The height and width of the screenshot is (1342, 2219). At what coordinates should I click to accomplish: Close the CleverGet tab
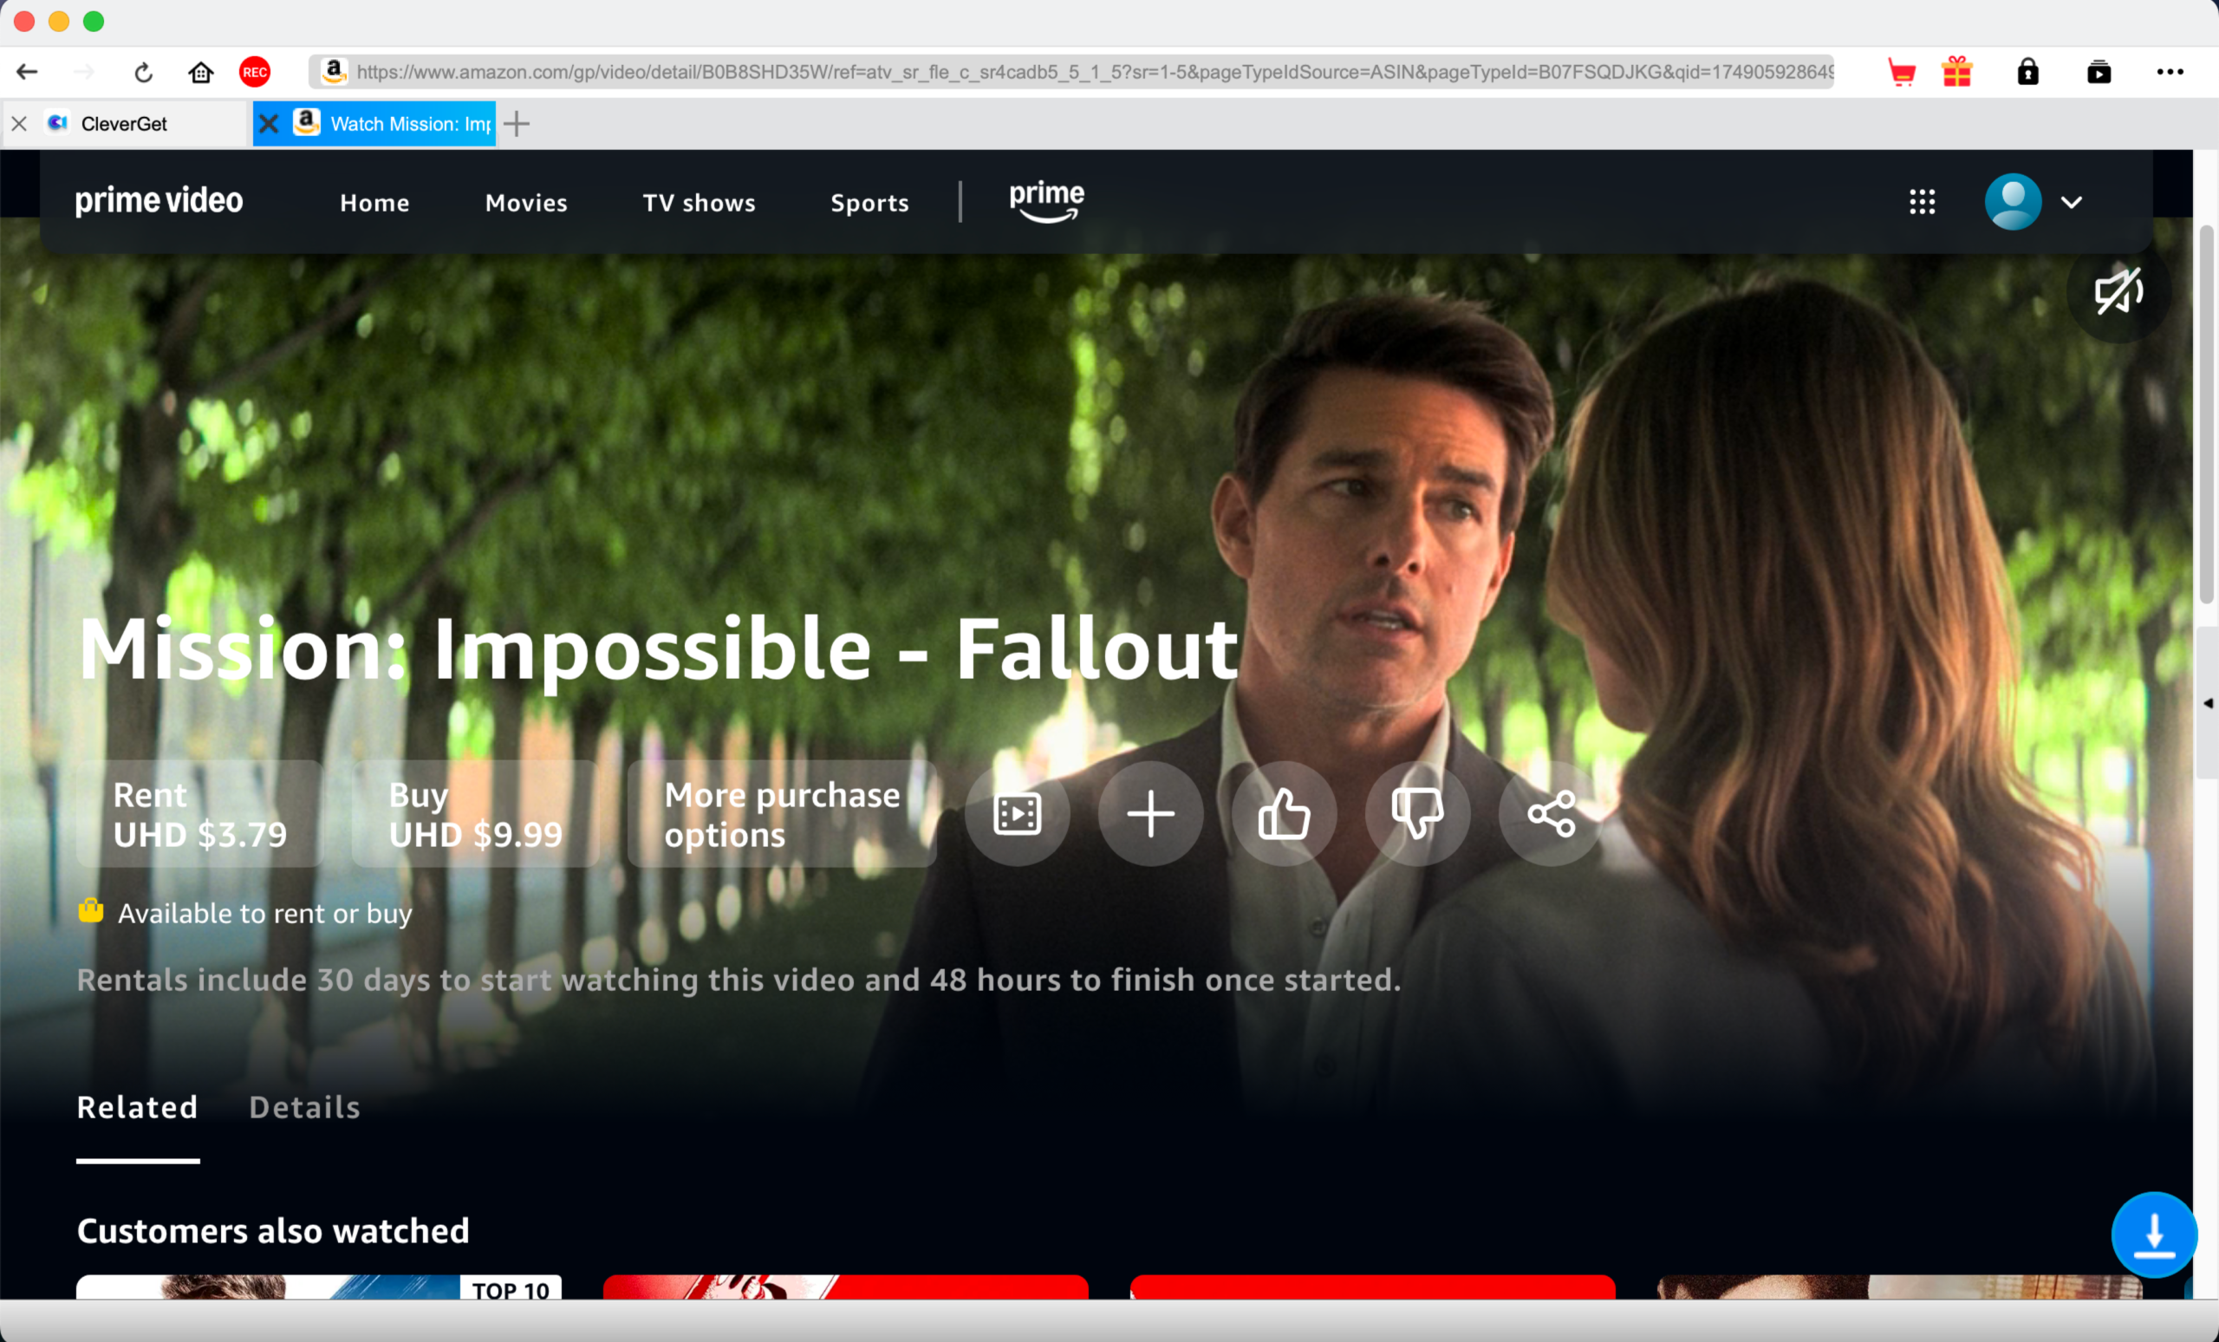pos(19,123)
